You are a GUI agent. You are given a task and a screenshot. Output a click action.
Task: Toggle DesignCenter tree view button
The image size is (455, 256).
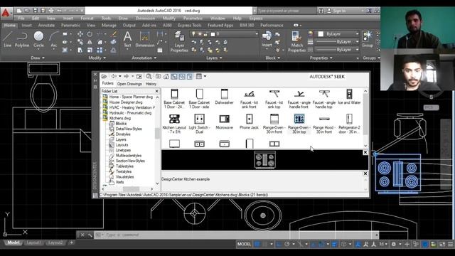pyautogui.click(x=174, y=76)
